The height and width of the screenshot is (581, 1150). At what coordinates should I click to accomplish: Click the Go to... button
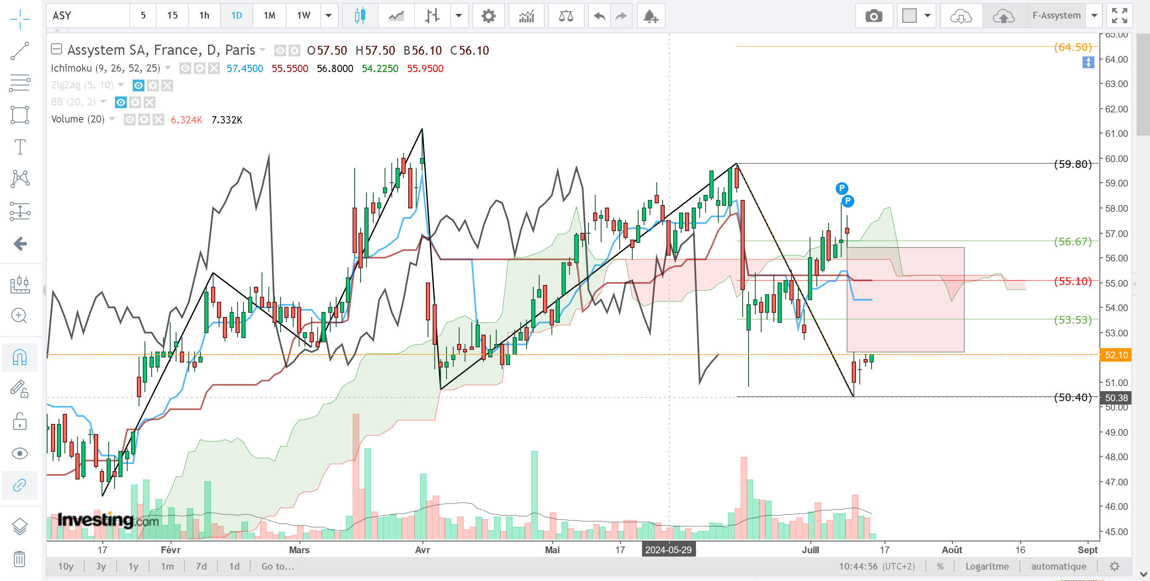coord(278,566)
